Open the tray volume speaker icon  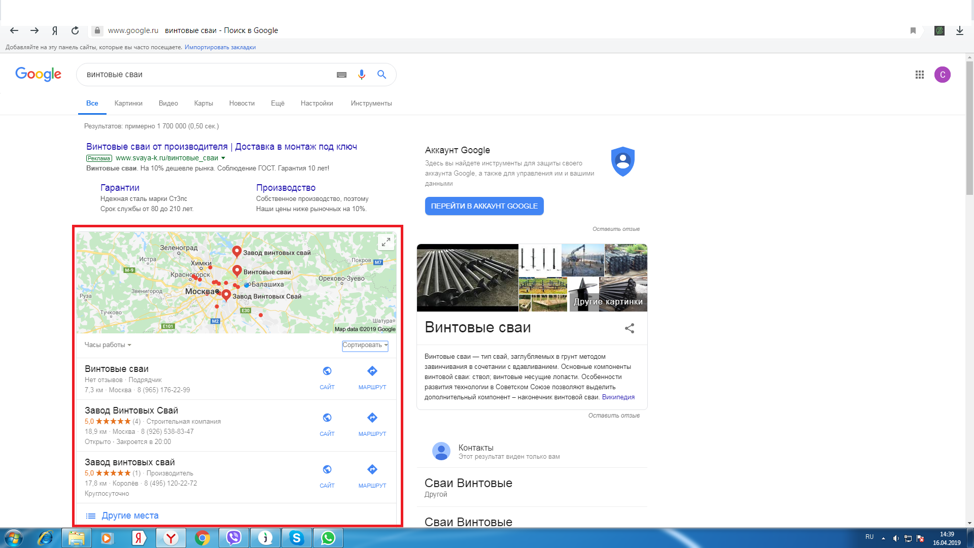pos(896,538)
